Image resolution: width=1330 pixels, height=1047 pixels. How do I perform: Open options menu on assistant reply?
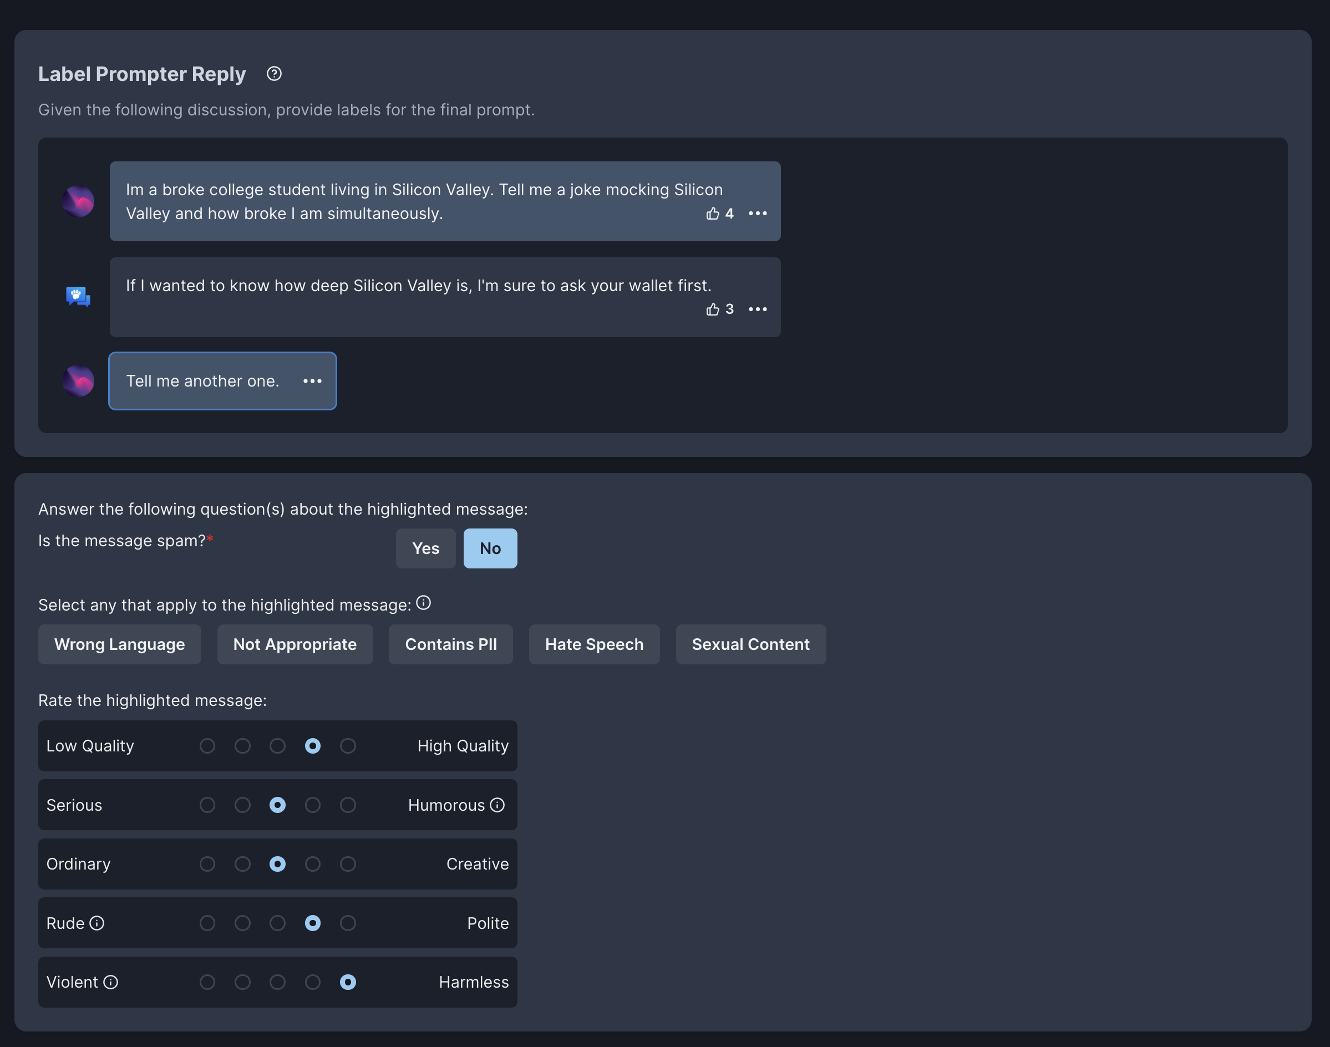point(758,309)
